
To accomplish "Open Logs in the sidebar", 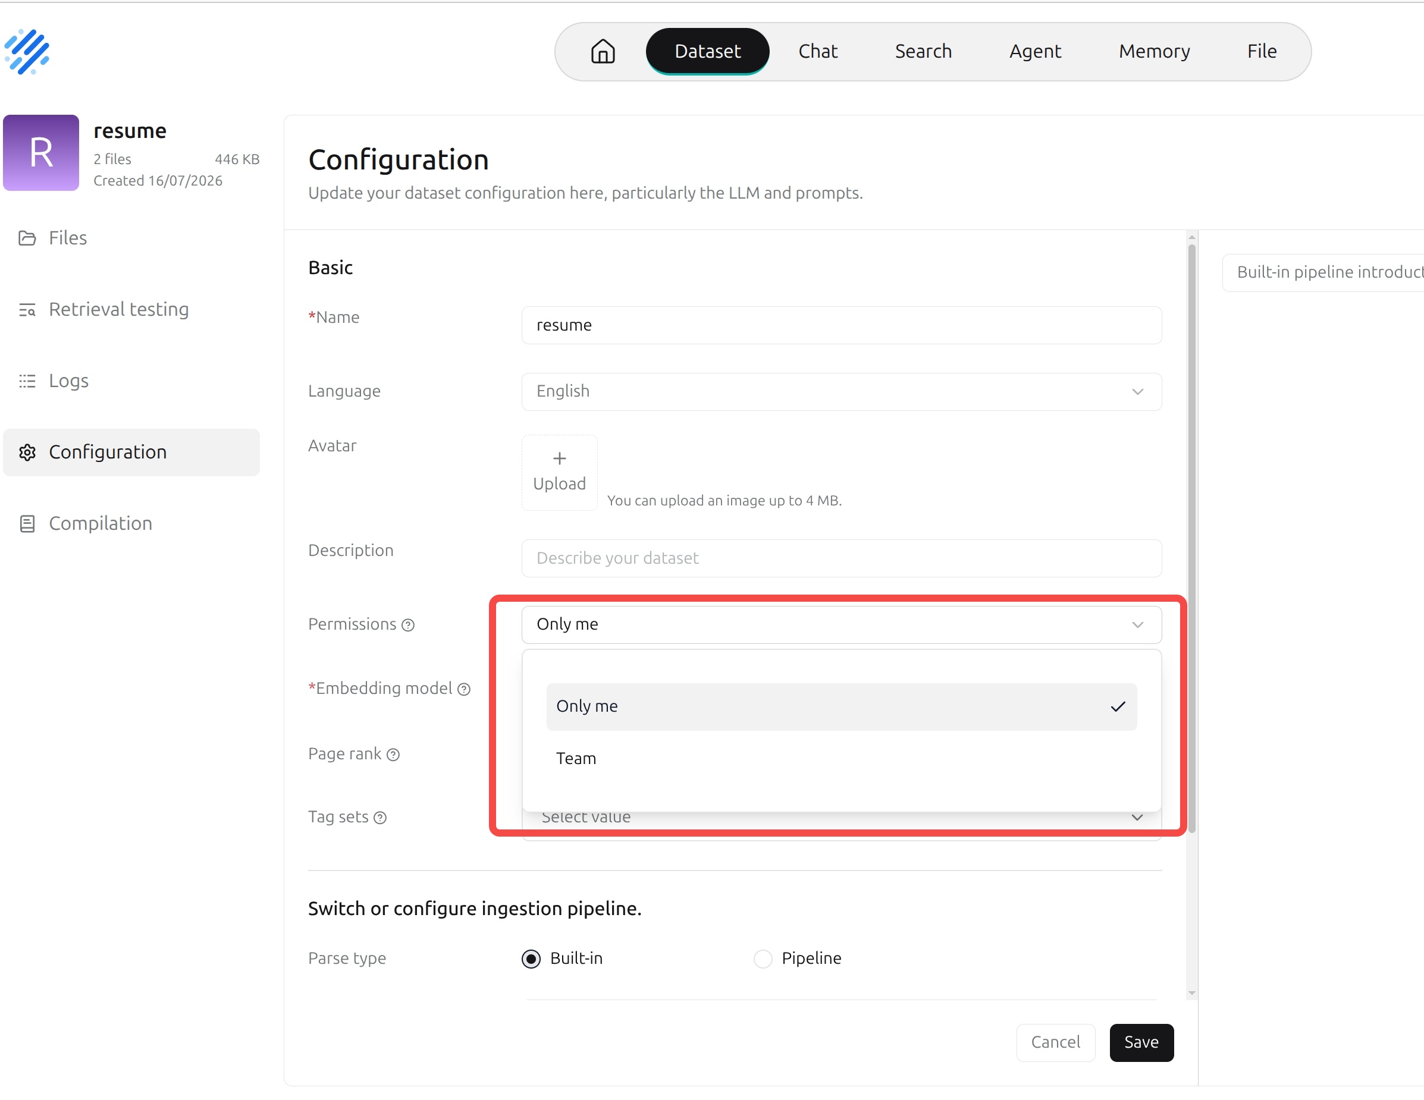I will pos(131,381).
